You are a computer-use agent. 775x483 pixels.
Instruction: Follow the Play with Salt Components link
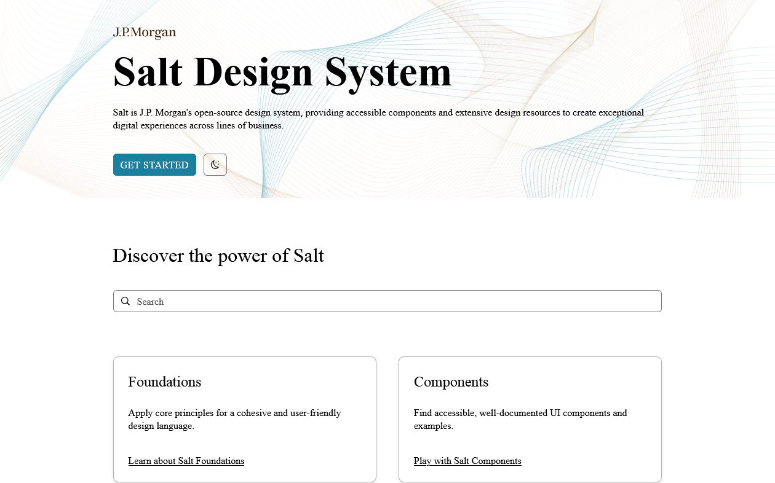[x=467, y=461]
